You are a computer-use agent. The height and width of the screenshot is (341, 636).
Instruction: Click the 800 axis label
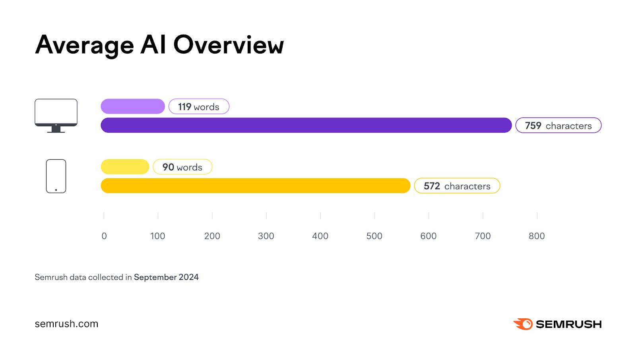pos(537,236)
